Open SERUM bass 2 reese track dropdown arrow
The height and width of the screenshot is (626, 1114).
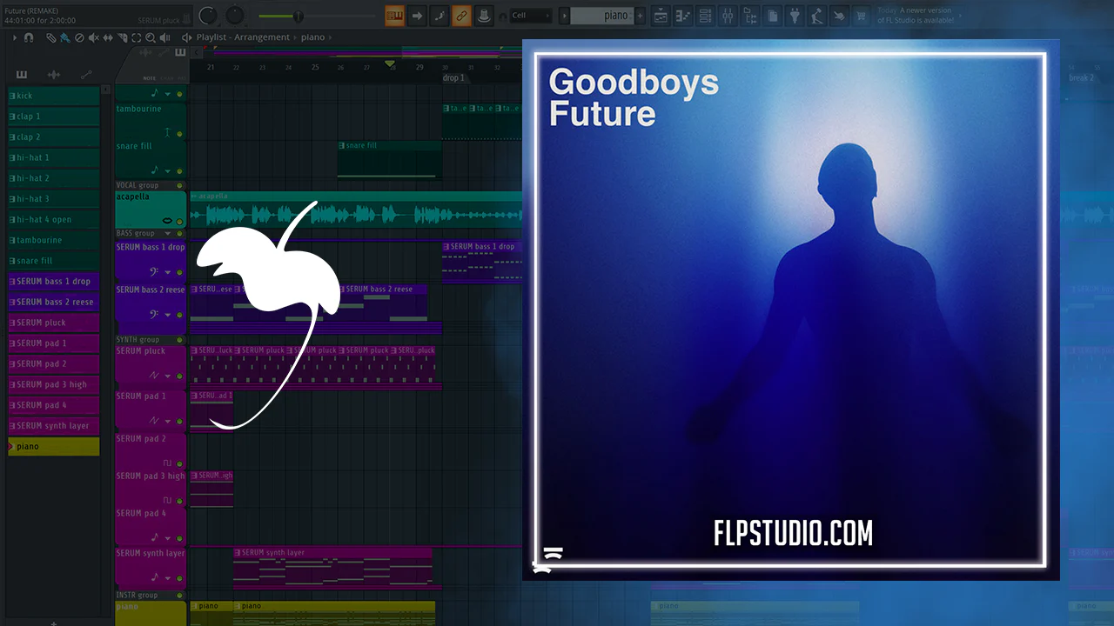168,315
